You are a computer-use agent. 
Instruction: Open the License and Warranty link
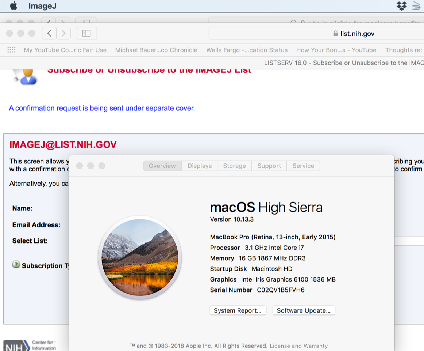(x=298, y=346)
